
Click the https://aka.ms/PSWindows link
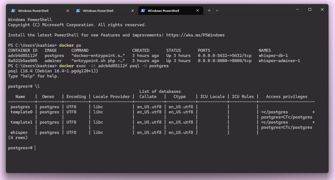(x=195, y=35)
